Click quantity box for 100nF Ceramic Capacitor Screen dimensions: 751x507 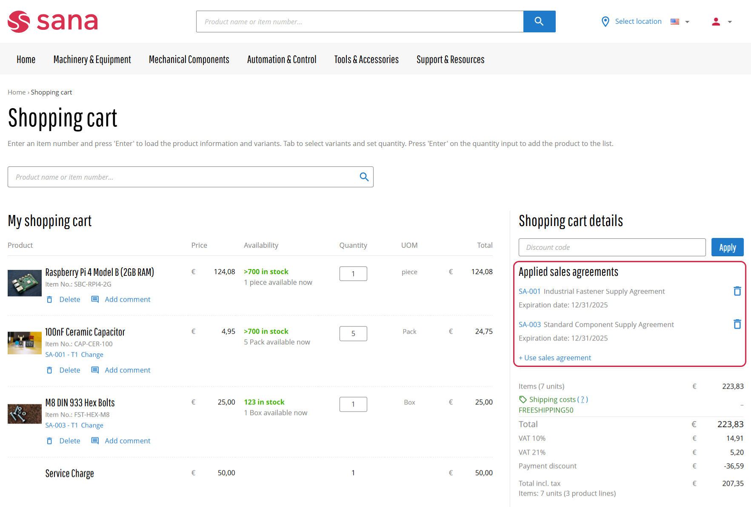[x=353, y=333]
